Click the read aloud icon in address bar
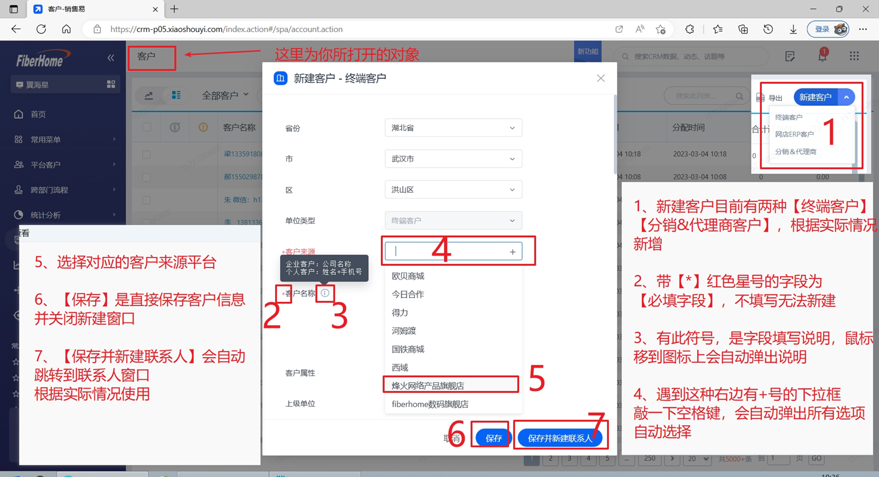This screenshot has height=477, width=879. point(639,29)
